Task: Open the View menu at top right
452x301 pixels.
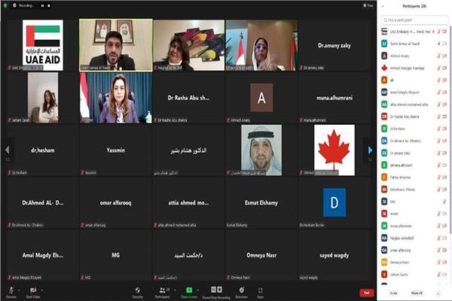Action: point(368,5)
